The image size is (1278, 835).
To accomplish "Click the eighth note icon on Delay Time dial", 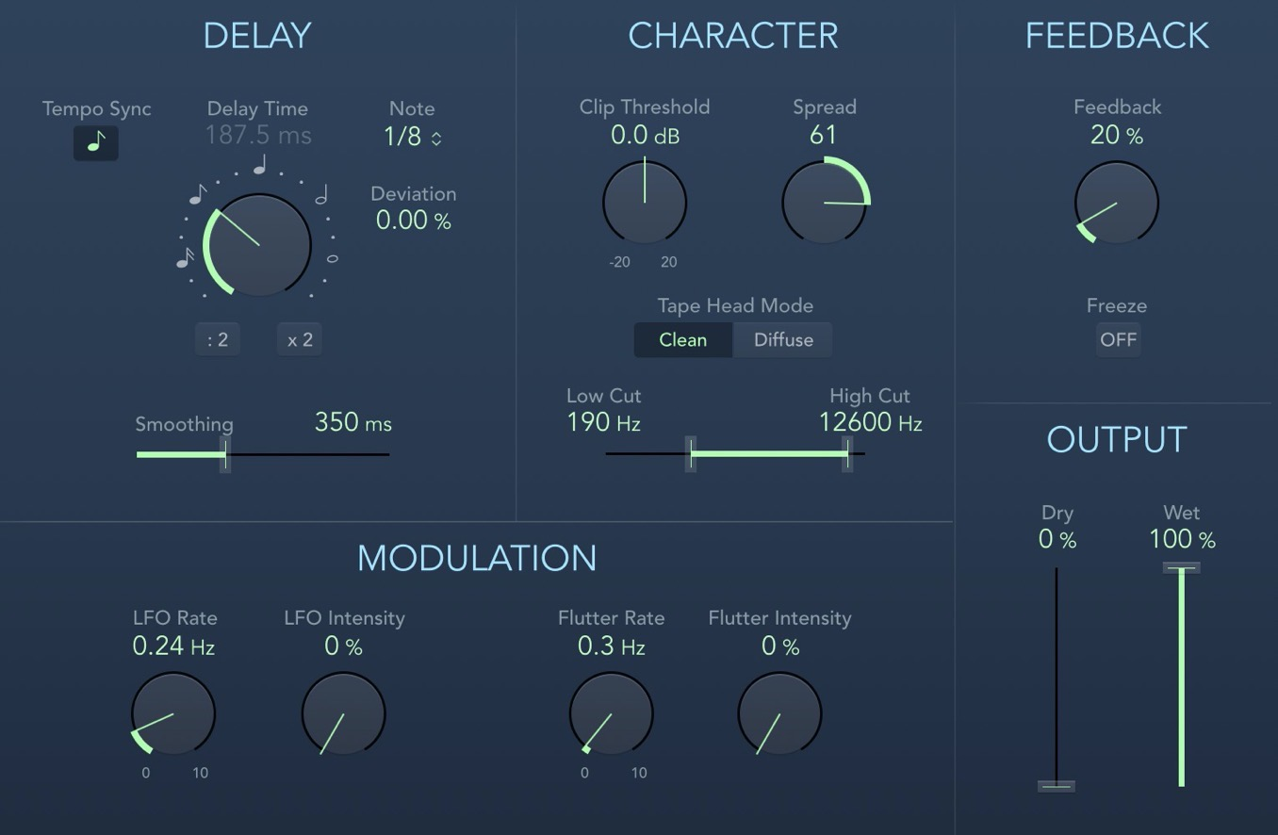I will pyautogui.click(x=198, y=195).
